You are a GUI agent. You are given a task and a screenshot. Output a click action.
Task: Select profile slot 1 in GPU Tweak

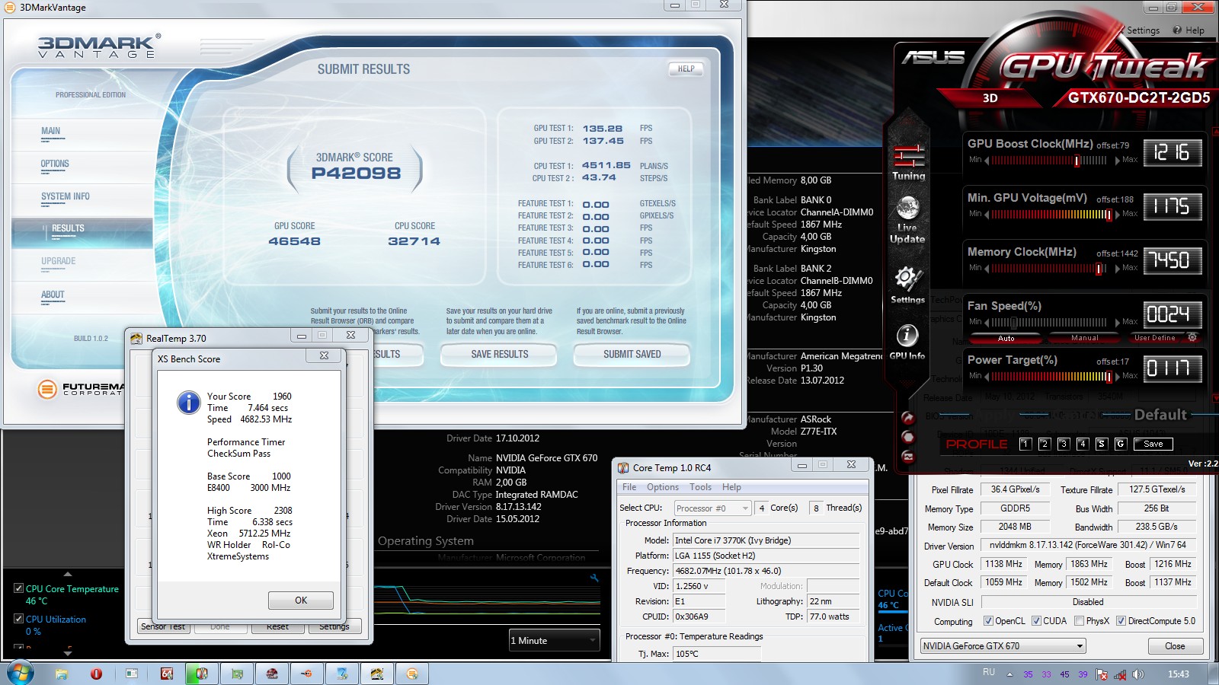(x=1025, y=444)
